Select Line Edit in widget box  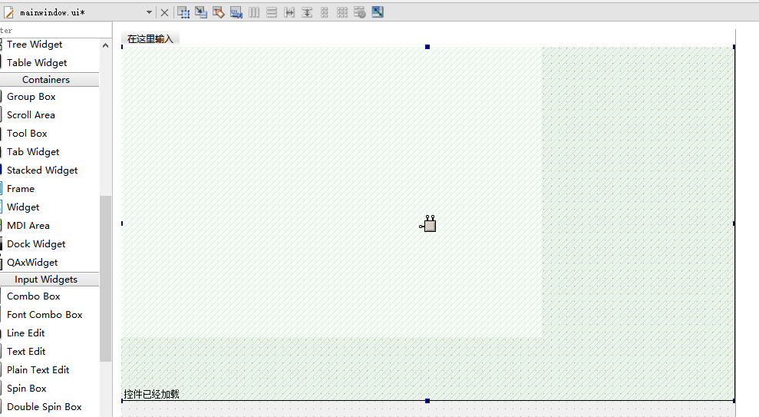[25, 333]
